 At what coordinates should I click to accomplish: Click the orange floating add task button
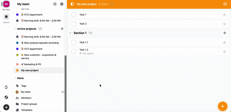(x=223, y=106)
